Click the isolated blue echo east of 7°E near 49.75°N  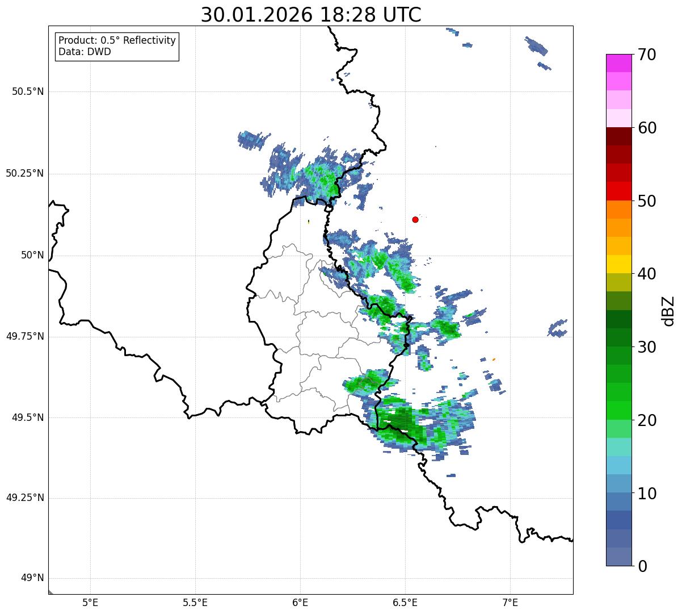point(558,328)
